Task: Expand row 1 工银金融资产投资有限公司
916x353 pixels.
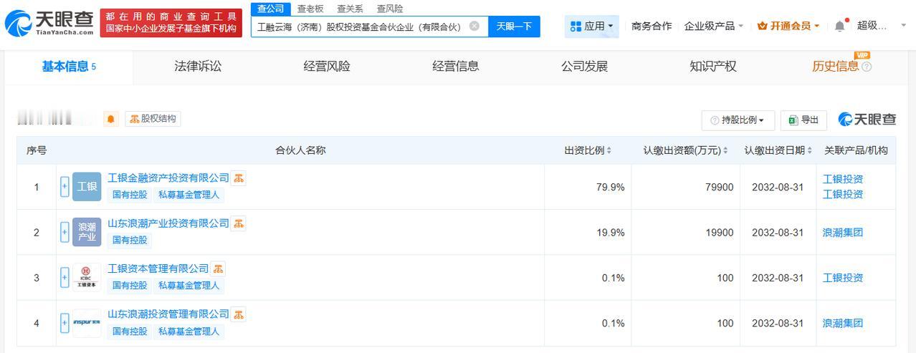Action: pos(65,187)
